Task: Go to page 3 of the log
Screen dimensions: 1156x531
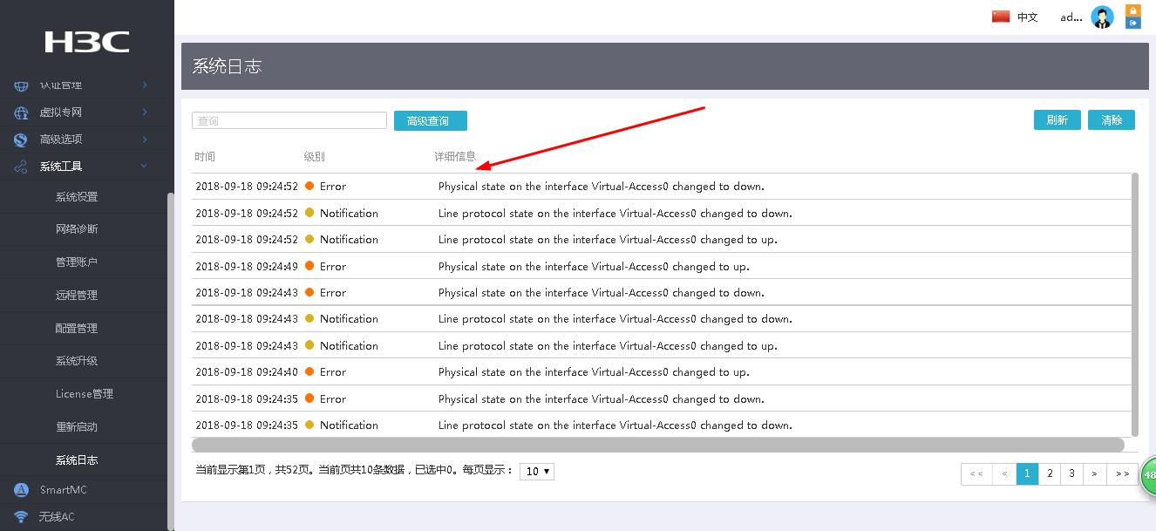Action: point(1072,473)
